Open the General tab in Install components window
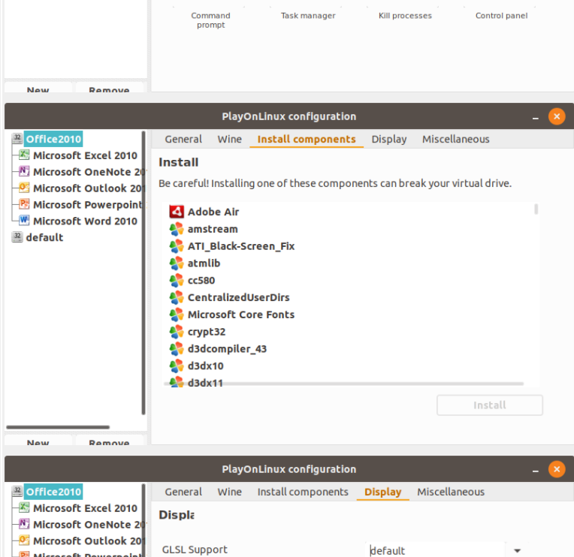 [183, 140]
